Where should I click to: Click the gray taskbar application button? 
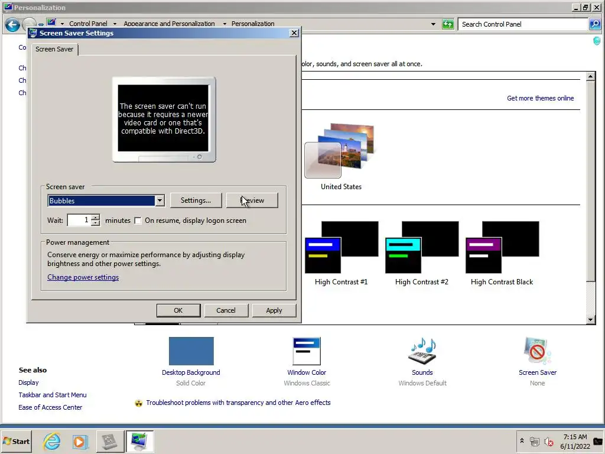coord(109,441)
